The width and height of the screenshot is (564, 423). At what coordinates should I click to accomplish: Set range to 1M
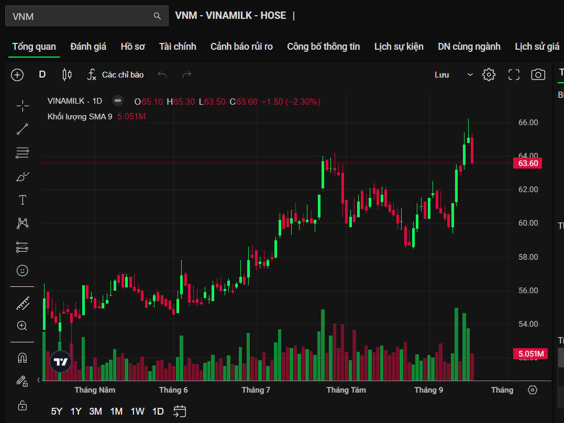pyautogui.click(x=117, y=411)
